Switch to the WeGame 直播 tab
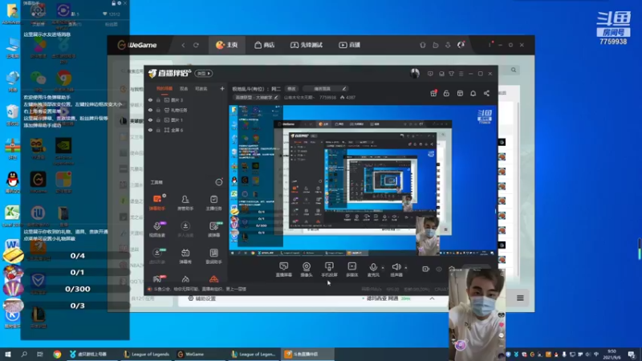 pos(350,45)
